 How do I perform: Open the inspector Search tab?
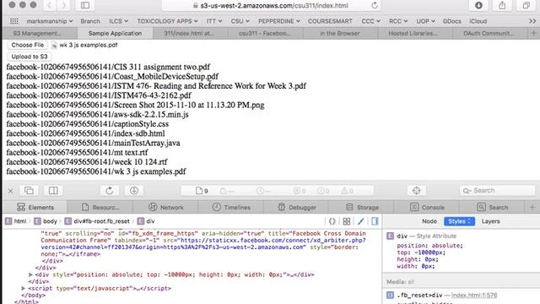click(x=493, y=207)
